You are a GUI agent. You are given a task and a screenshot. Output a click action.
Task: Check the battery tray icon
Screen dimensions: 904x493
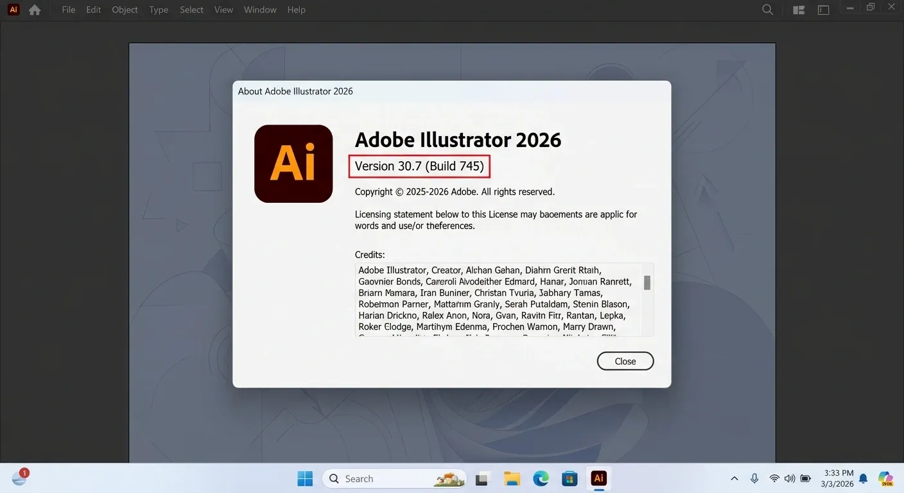tap(805, 478)
